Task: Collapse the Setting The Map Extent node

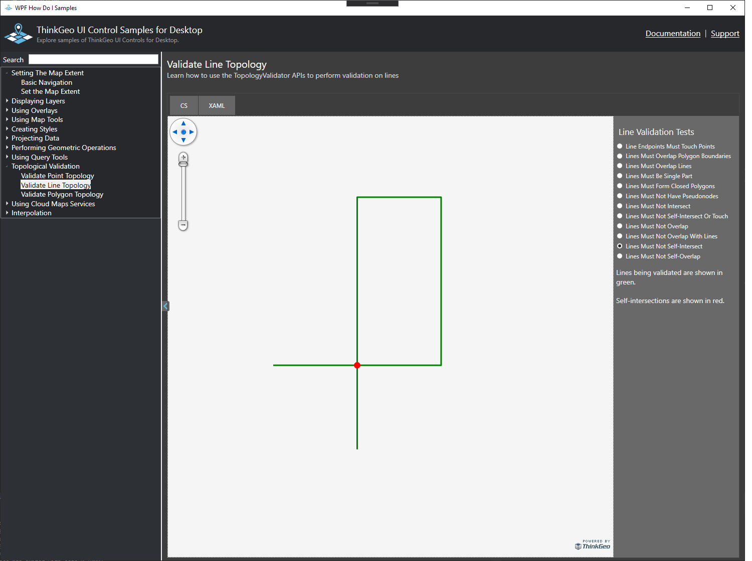Action: [x=7, y=73]
